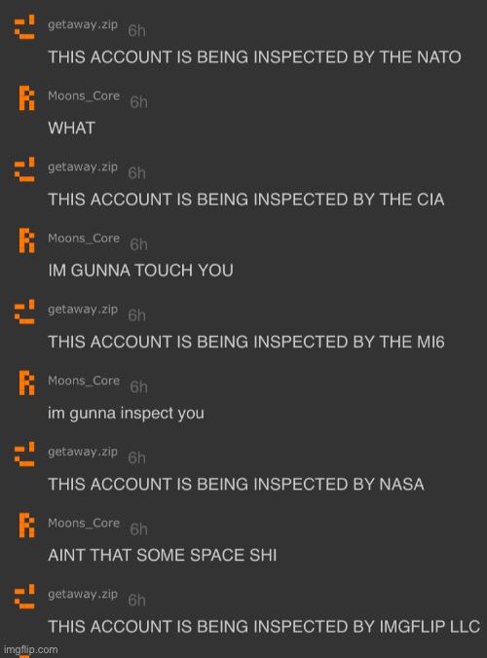Select the 'im gunna inspect you' message

point(126,413)
